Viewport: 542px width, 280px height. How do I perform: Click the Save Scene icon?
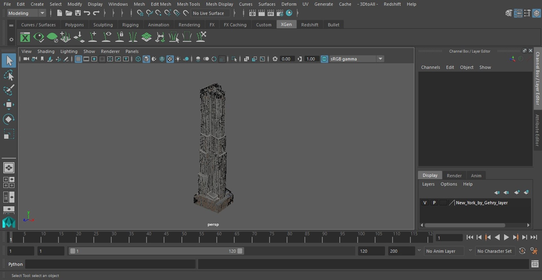[x=78, y=13]
